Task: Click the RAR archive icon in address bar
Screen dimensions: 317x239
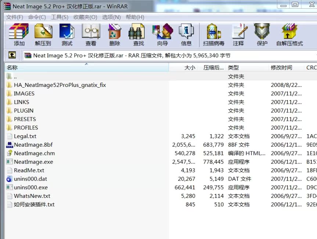Action: (x=28, y=55)
